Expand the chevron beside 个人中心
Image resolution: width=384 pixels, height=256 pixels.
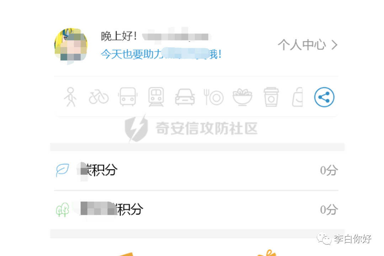(335, 45)
